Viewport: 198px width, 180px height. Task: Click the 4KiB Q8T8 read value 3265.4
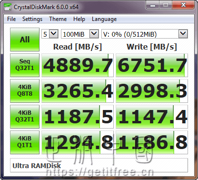pos(78,91)
